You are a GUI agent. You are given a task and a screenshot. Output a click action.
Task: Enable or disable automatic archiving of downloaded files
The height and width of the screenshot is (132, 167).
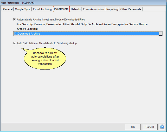click(14, 19)
